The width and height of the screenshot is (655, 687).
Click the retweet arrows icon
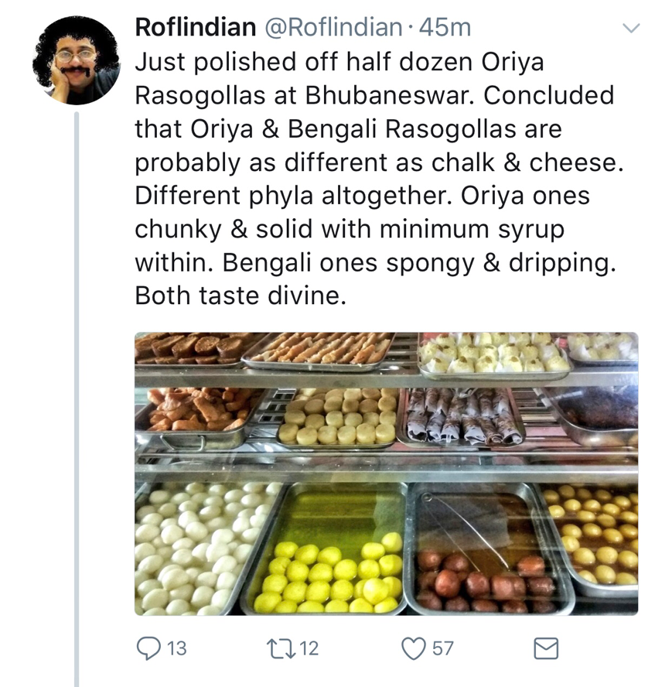(282, 648)
